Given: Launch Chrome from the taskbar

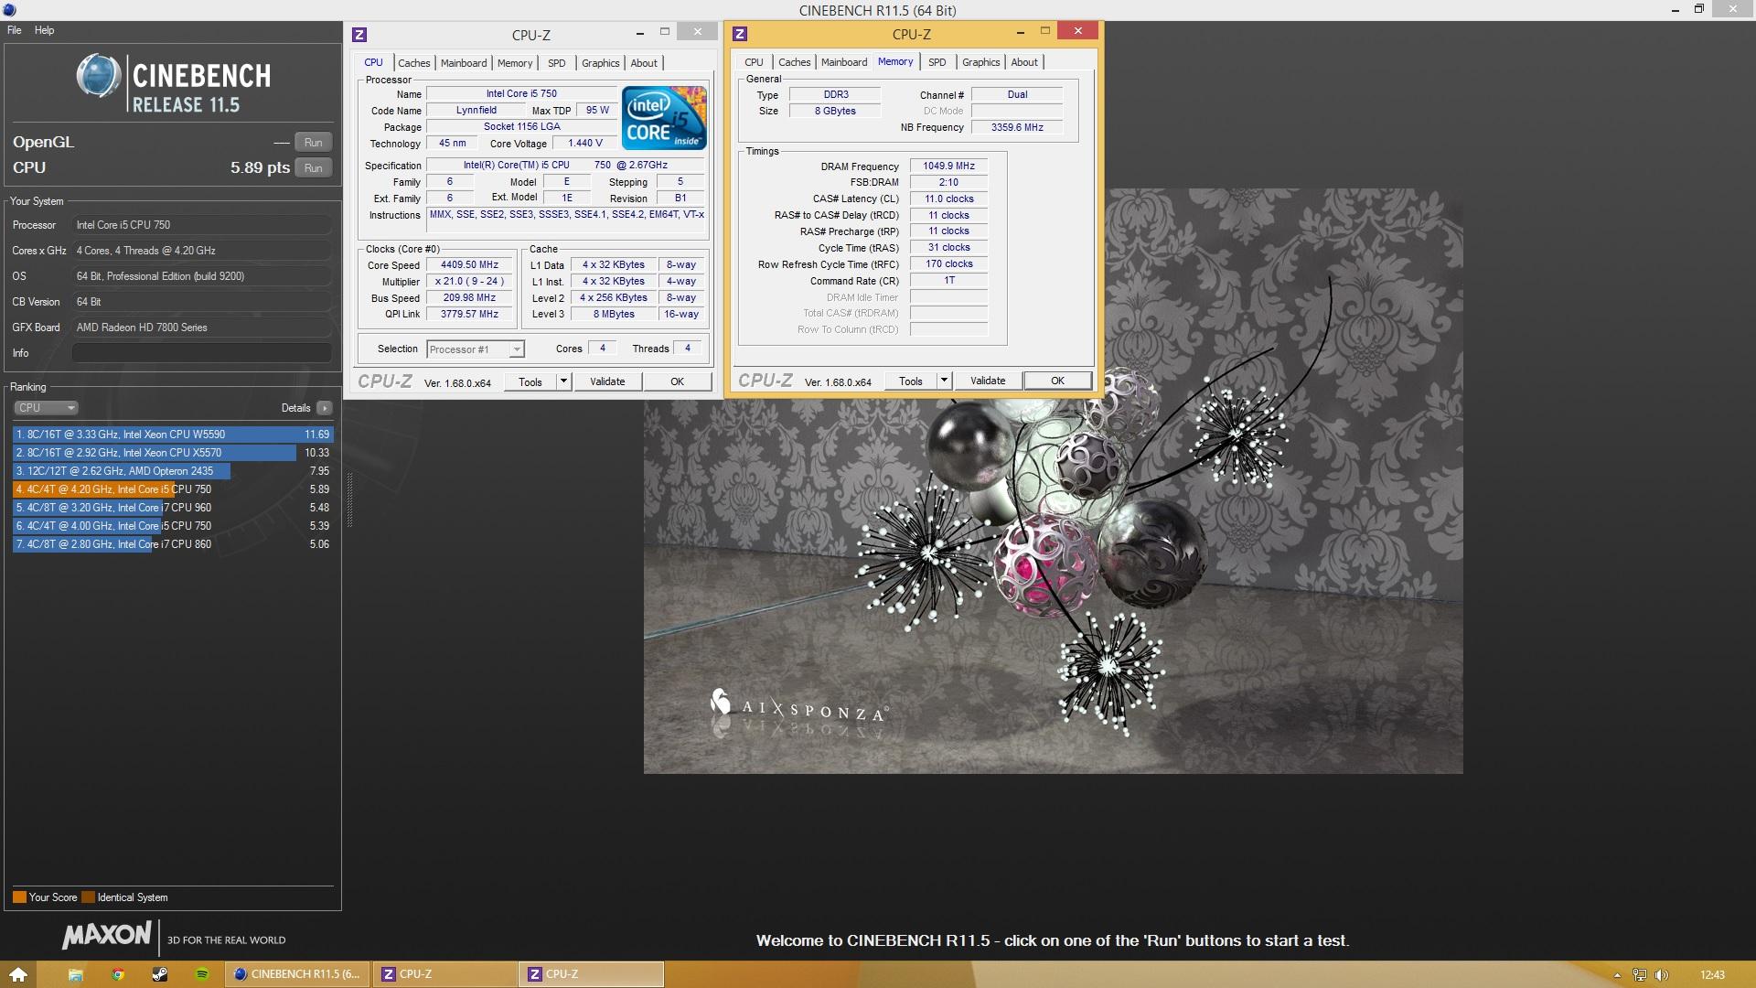Looking at the screenshot, I should point(118,974).
